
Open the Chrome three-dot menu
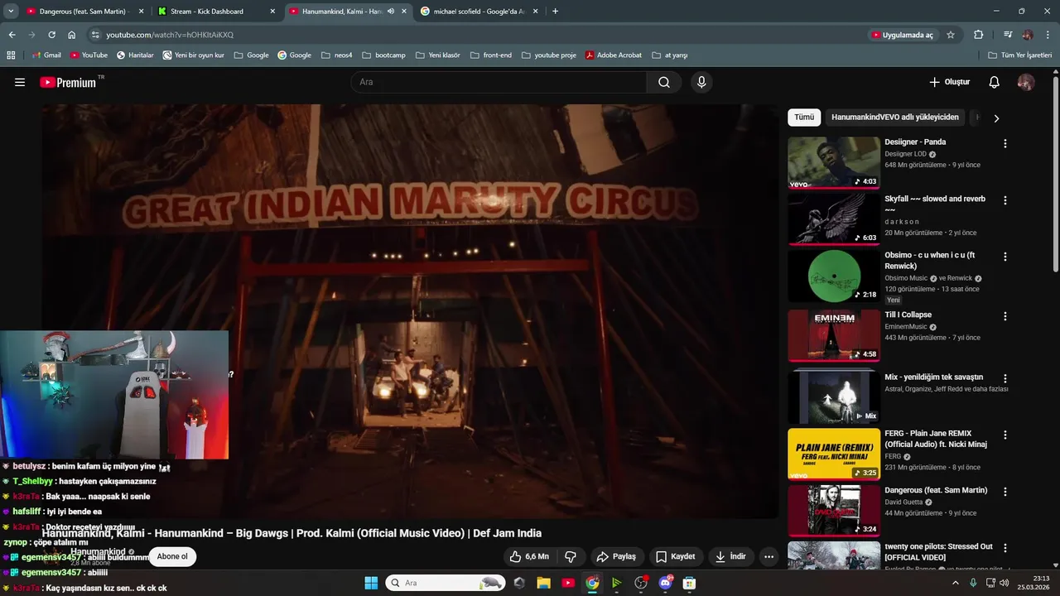pyautogui.click(x=1048, y=35)
